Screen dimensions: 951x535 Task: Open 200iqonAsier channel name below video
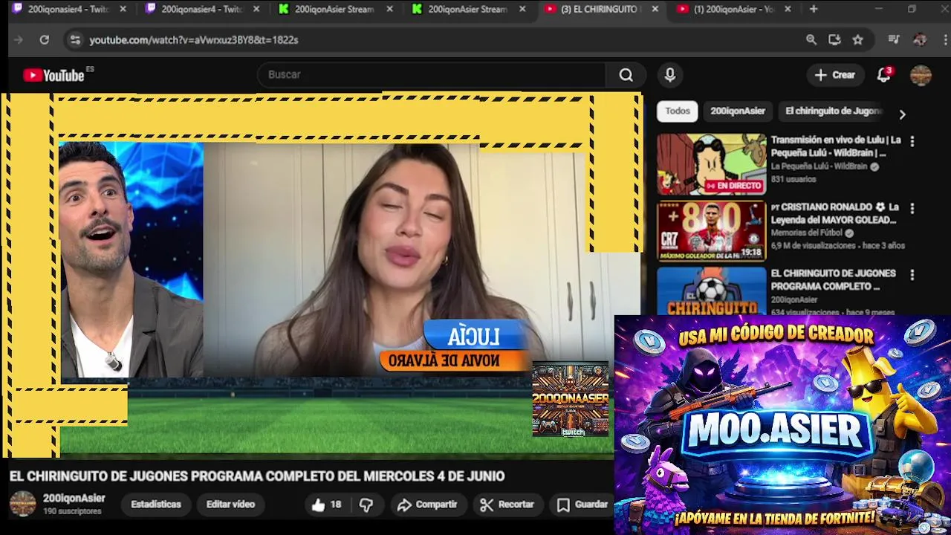point(74,499)
